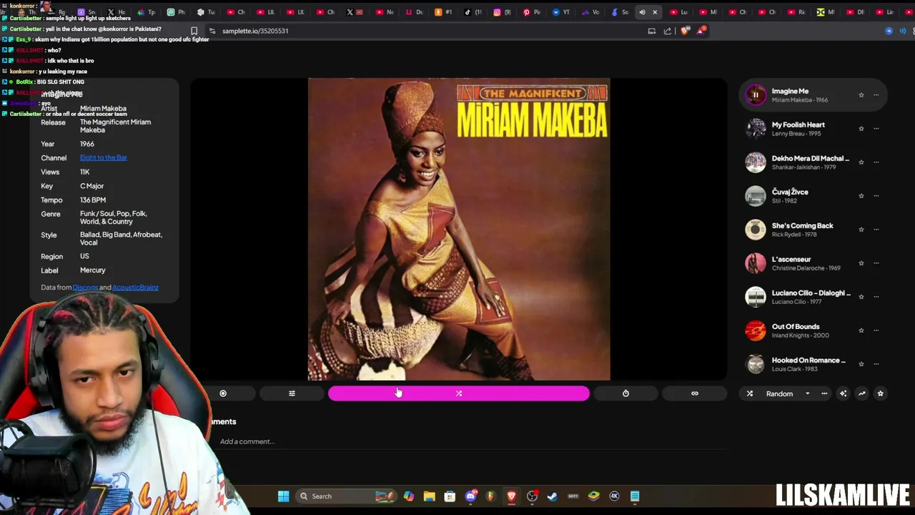Pause the playing track Imagine Me

click(756, 95)
